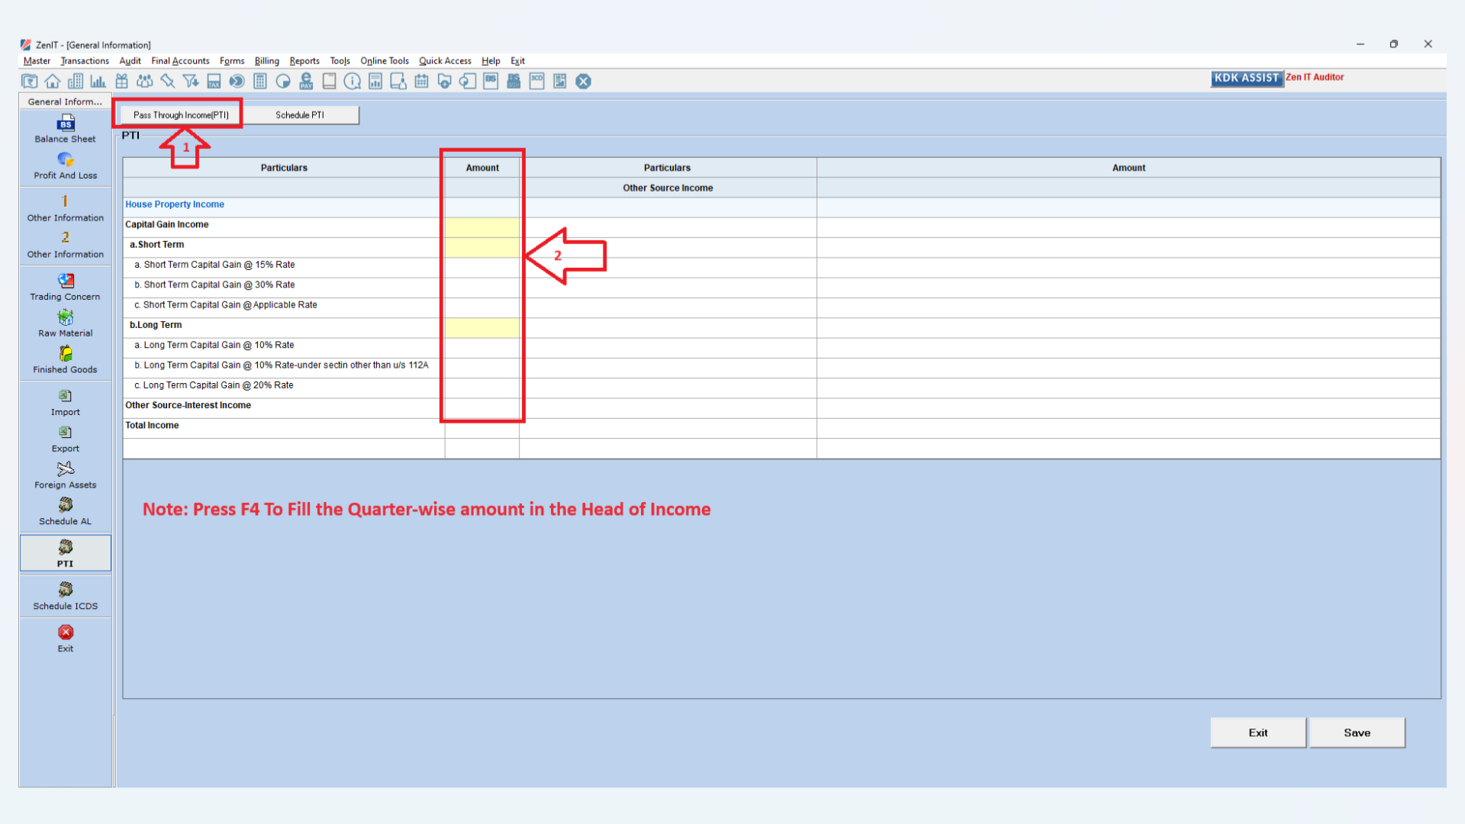Click the BS SCH toolbar icon
Screen dimensions: 1465x824
point(514,81)
